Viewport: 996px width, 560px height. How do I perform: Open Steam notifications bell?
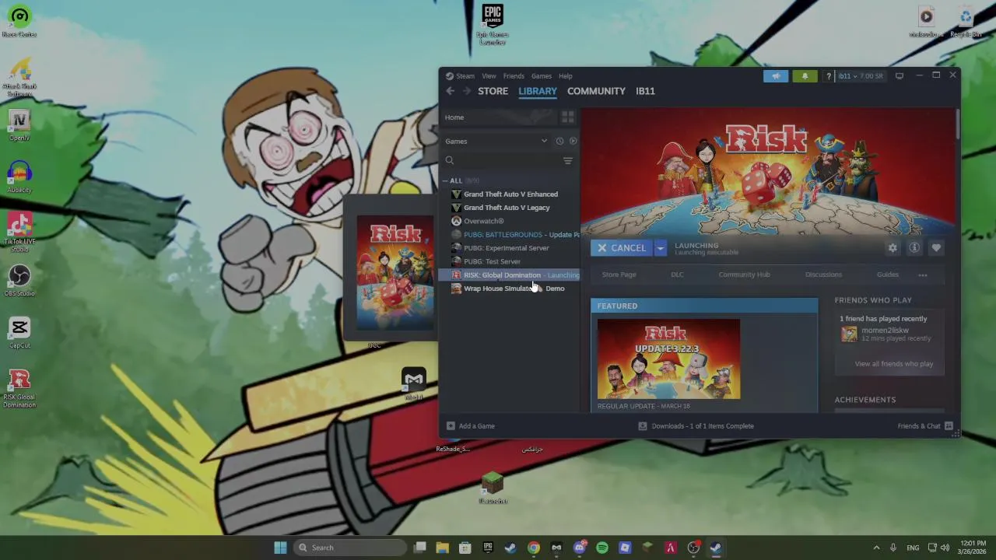805,75
